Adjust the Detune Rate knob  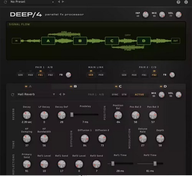point(143,138)
